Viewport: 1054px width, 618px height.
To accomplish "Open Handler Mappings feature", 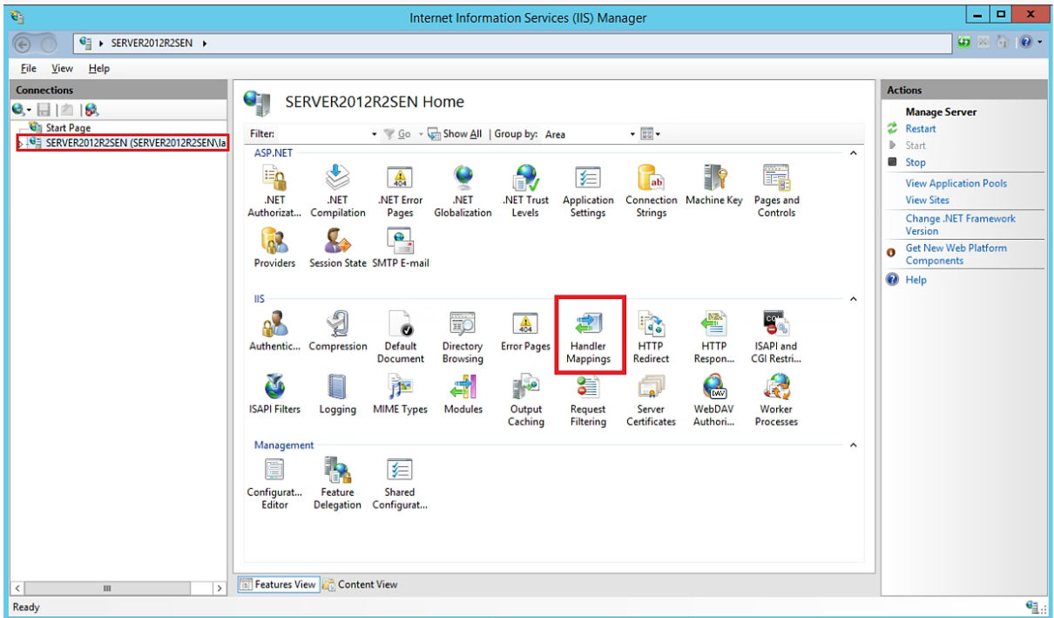I will point(588,337).
